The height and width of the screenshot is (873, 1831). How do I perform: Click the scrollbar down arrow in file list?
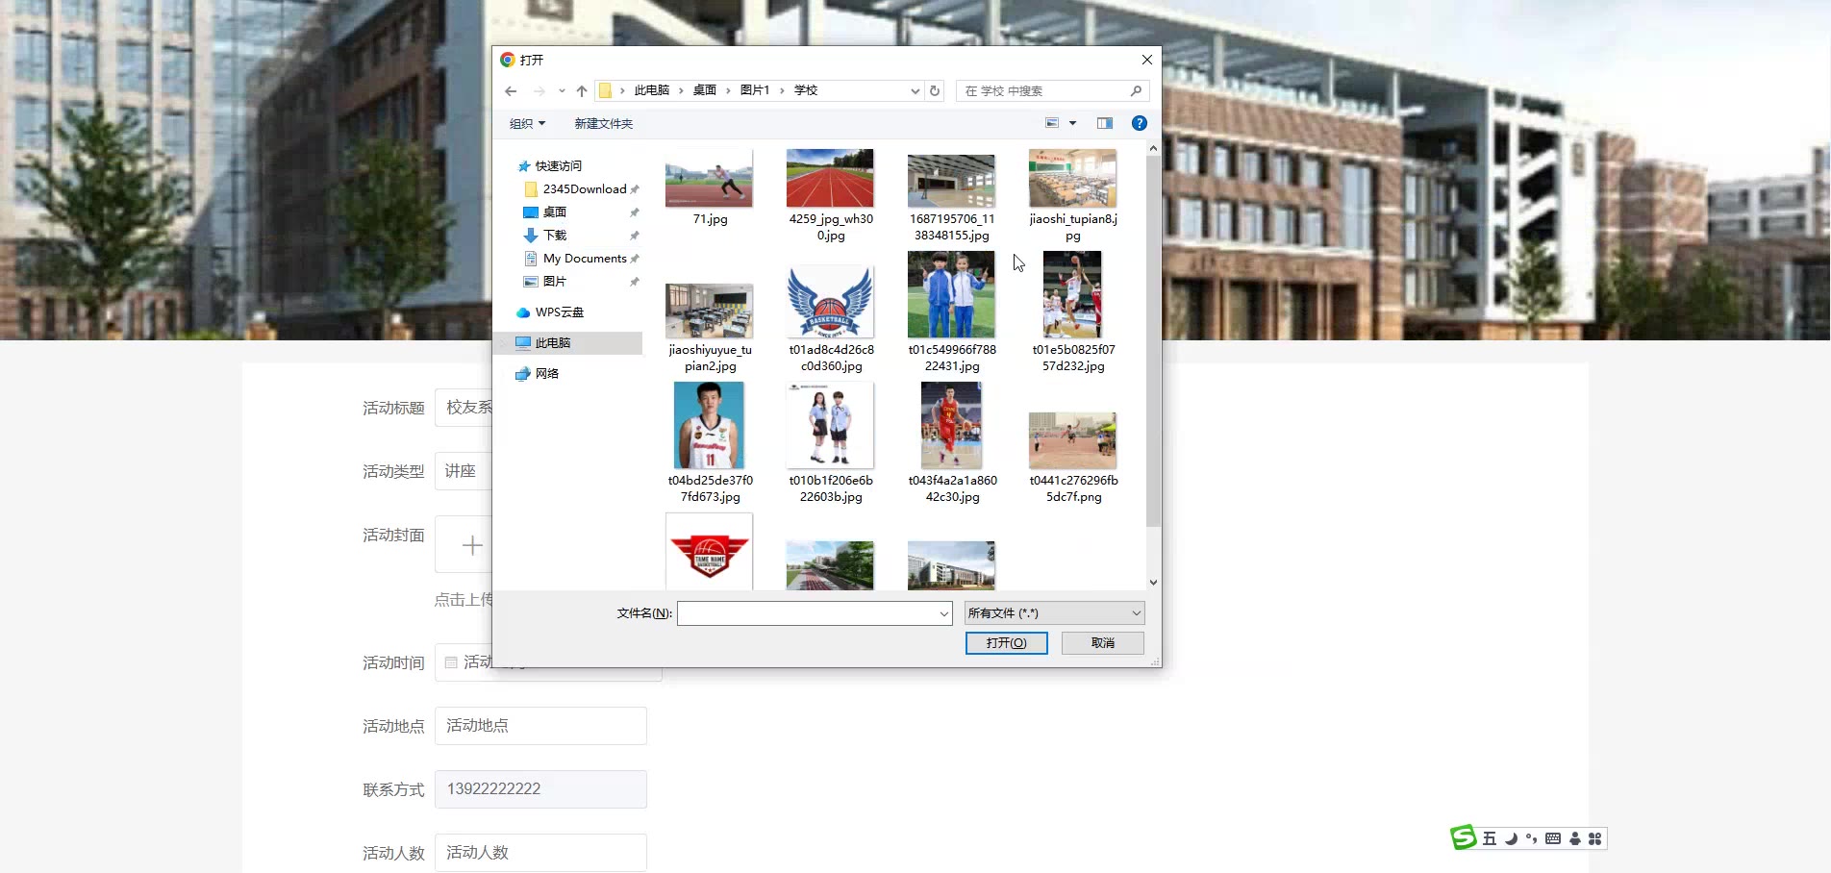tap(1153, 583)
